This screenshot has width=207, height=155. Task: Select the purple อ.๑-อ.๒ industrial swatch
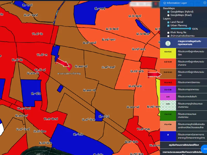tap(168, 89)
